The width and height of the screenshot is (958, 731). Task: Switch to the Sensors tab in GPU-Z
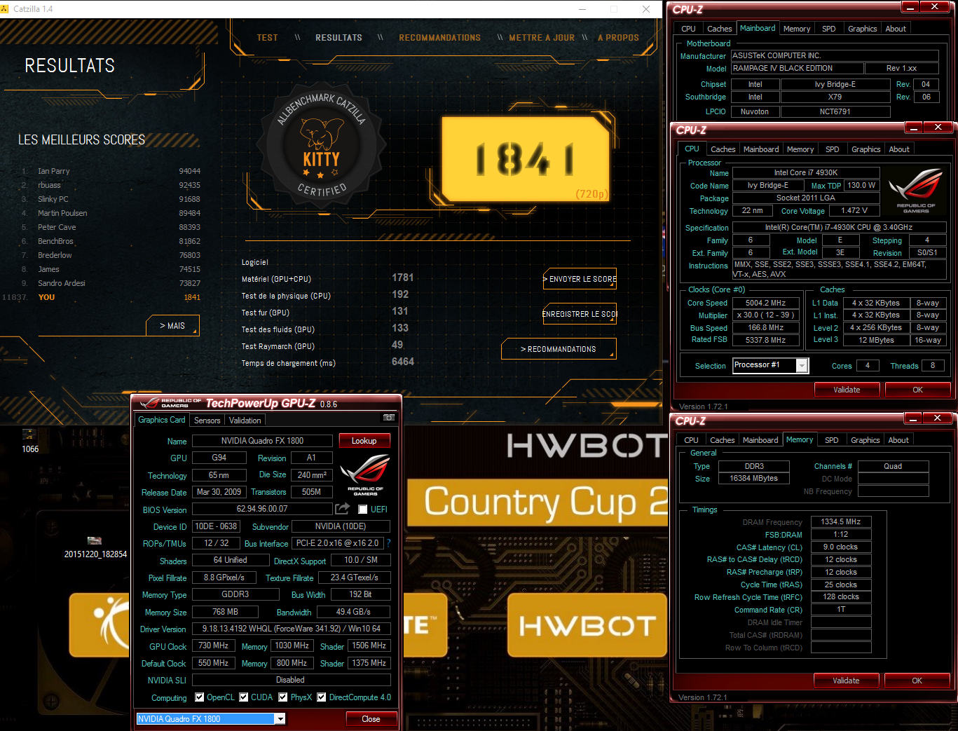207,421
